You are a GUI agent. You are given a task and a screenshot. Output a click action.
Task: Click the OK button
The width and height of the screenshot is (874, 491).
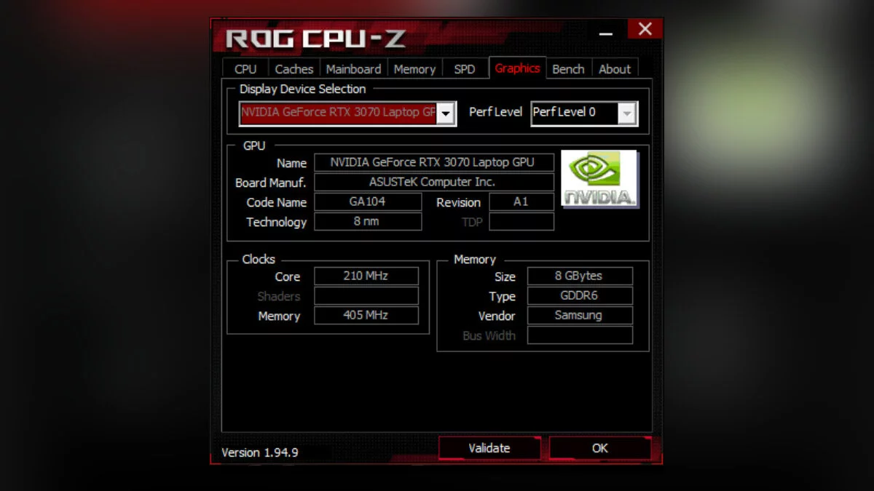599,448
